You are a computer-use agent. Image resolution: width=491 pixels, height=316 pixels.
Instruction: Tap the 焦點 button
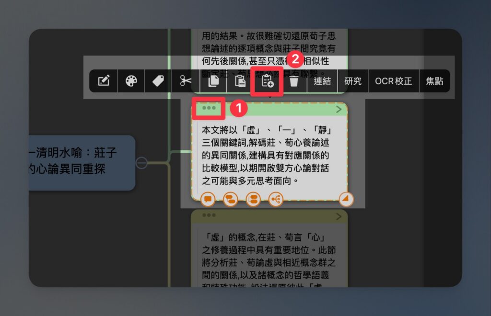434,81
